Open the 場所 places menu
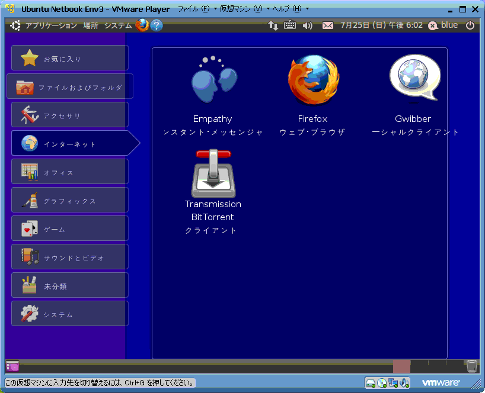Screen dimensions: 485x393 coord(91,25)
